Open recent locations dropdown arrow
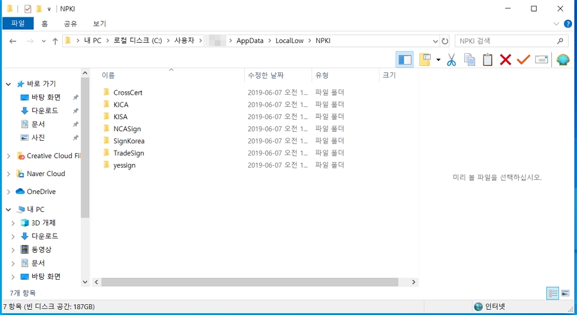Screen dimensions: 577x315 click(44, 41)
